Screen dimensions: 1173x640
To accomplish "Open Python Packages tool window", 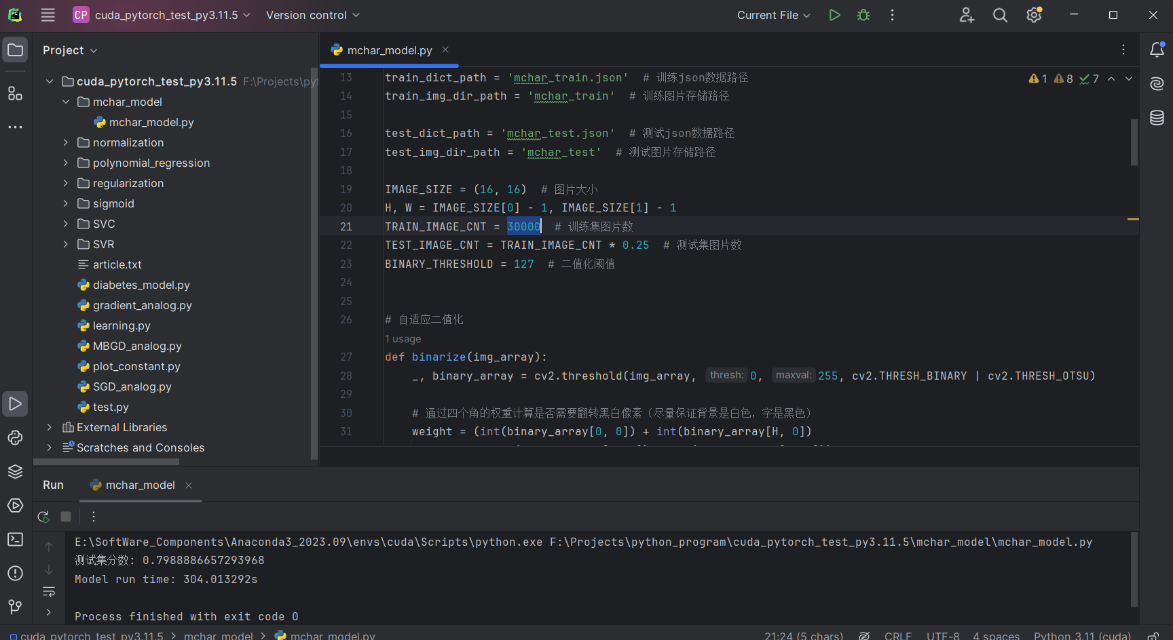I will 15,472.
